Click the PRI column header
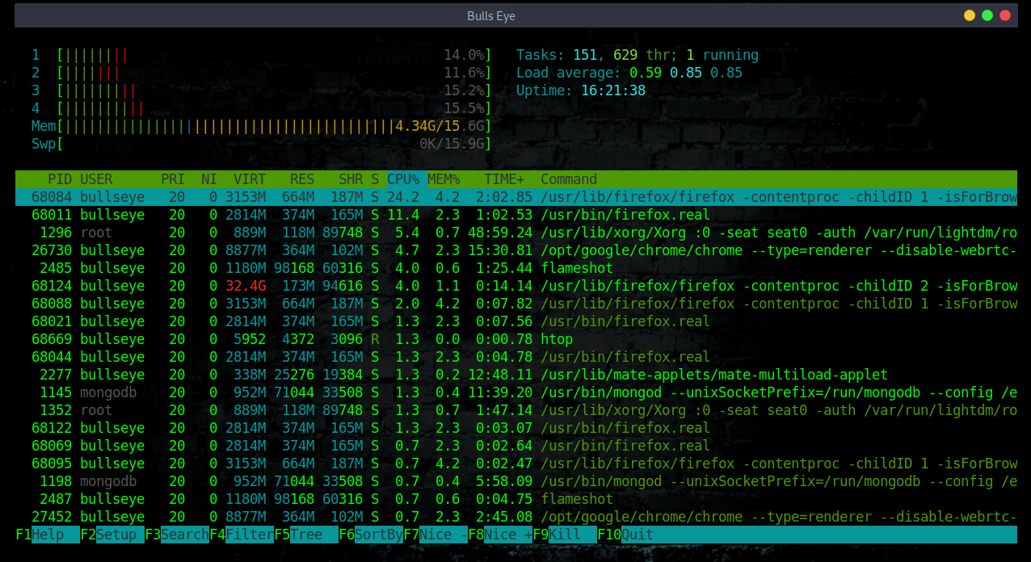Screen dimensions: 1031x562 [x=172, y=179]
